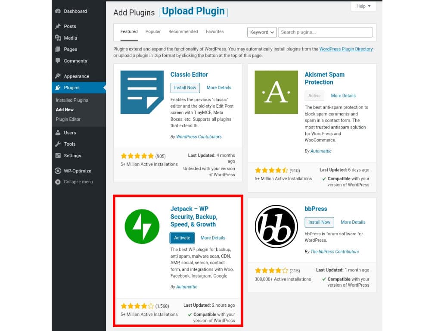This screenshot has width=441, height=331.
Task: Click the Media library icon
Action: (x=58, y=38)
